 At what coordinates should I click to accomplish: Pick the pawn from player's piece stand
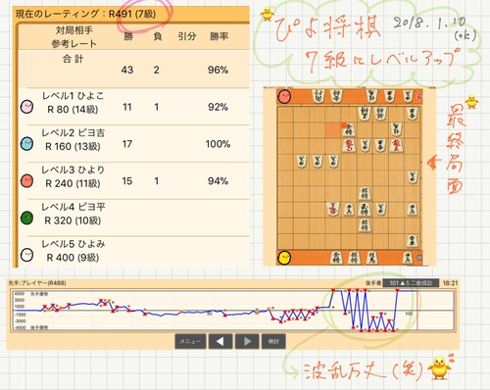[x=407, y=258]
